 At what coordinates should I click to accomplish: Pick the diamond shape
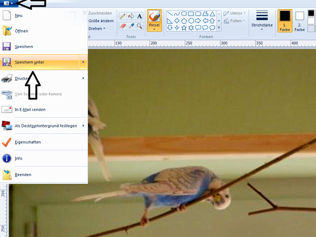pyautogui.click(x=177, y=21)
